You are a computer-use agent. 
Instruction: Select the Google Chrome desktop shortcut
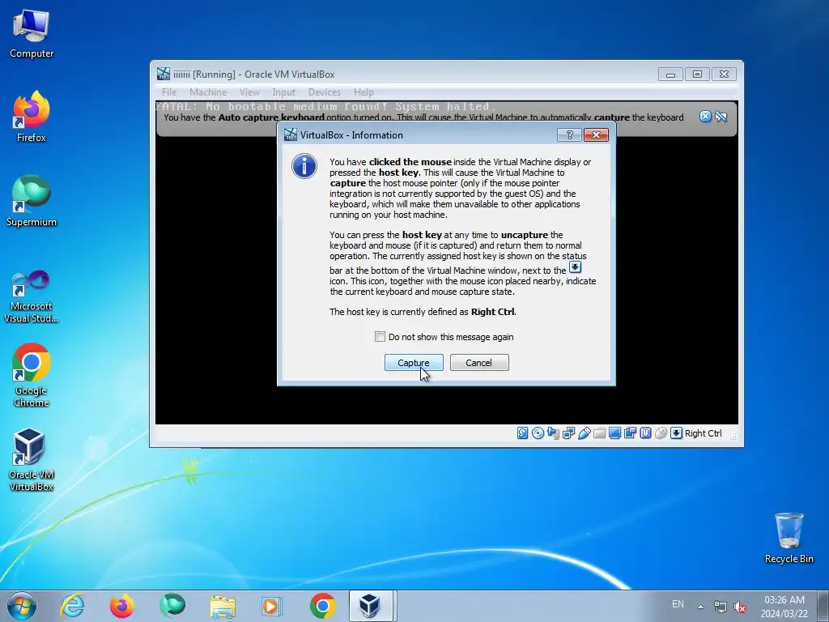(32, 374)
